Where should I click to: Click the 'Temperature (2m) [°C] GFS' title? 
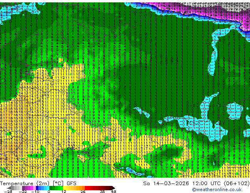38,184
